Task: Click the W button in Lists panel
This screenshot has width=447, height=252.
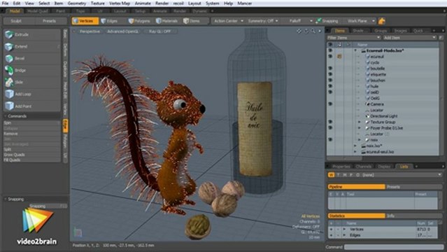Action: (x=331, y=175)
